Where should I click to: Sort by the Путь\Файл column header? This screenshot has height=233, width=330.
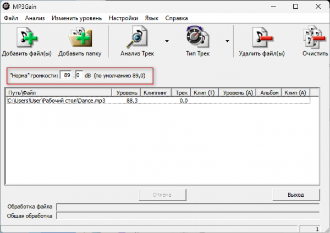(59, 93)
